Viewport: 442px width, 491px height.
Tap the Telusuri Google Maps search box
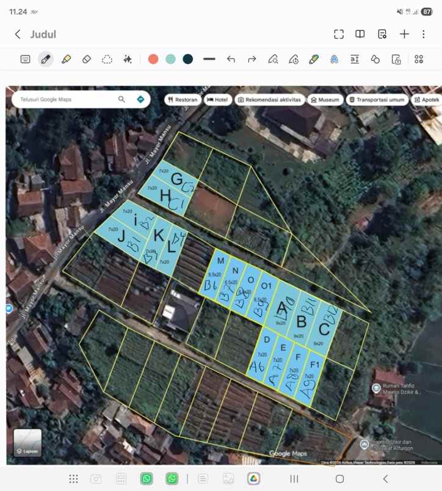pyautogui.click(x=81, y=100)
